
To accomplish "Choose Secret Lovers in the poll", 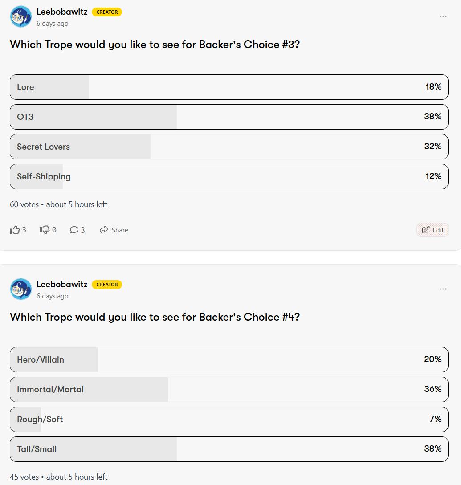I will 229,147.
